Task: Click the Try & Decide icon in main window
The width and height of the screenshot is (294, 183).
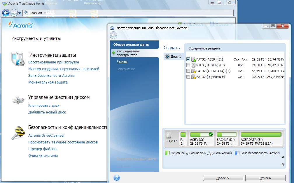Action: 180,24
